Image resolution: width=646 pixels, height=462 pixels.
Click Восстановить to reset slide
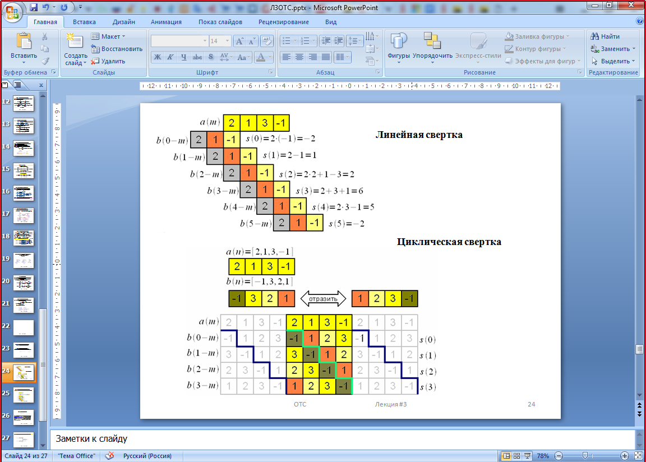tap(117, 49)
